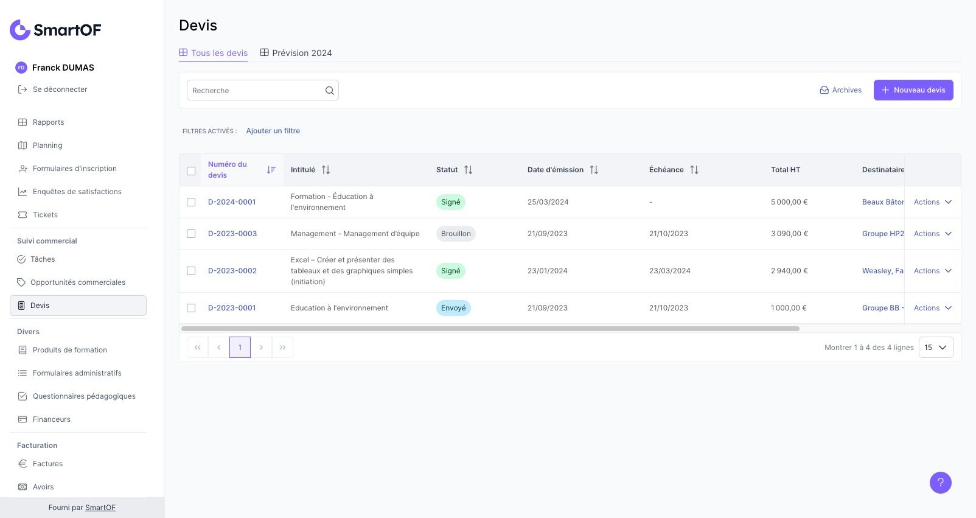Click the SmartOF footer link
Screen dimensions: 976x518
(x=100, y=508)
